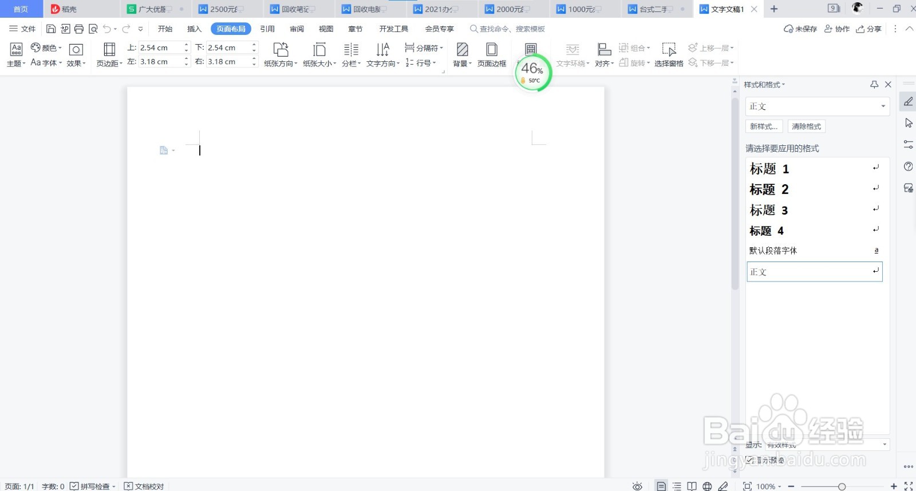This screenshot has height=491, width=916.
Task: Switch to outline view in status bar
Action: coord(677,486)
